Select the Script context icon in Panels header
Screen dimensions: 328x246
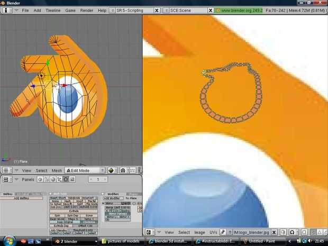(x=47, y=179)
